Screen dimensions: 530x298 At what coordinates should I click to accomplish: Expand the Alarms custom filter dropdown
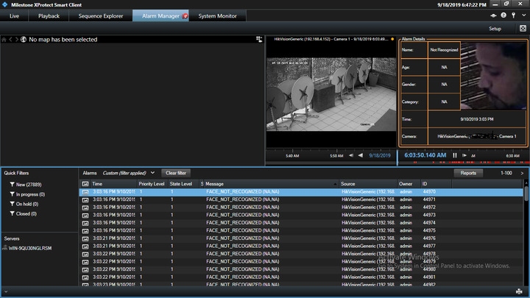(x=152, y=173)
